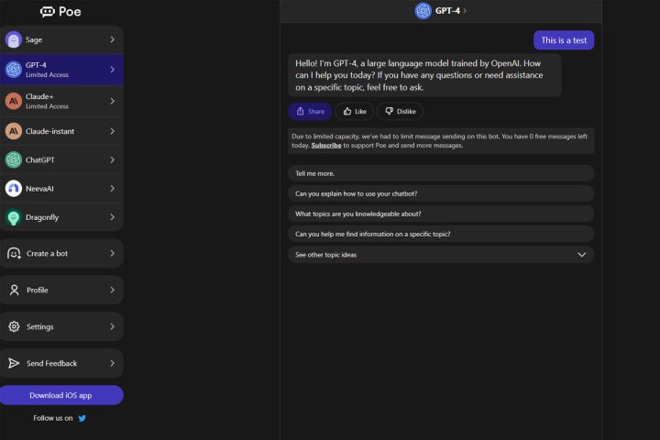The height and width of the screenshot is (440, 660).
Task: Click the chevron on NeevaAI row
Action: coord(113,189)
